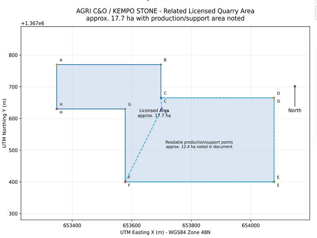Image resolution: width=317 pixels, height=238 pixels.
Task: Click the 'Licensed Area approx. 17.7 ha' label
Action: click(x=154, y=113)
